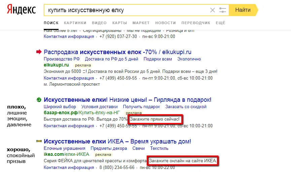Click the Подарки всем sitelink
The height and width of the screenshot is (174, 291).
click(158, 59)
